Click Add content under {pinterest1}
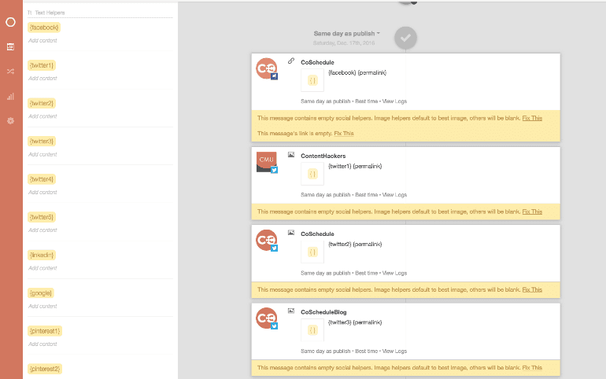 42,344
